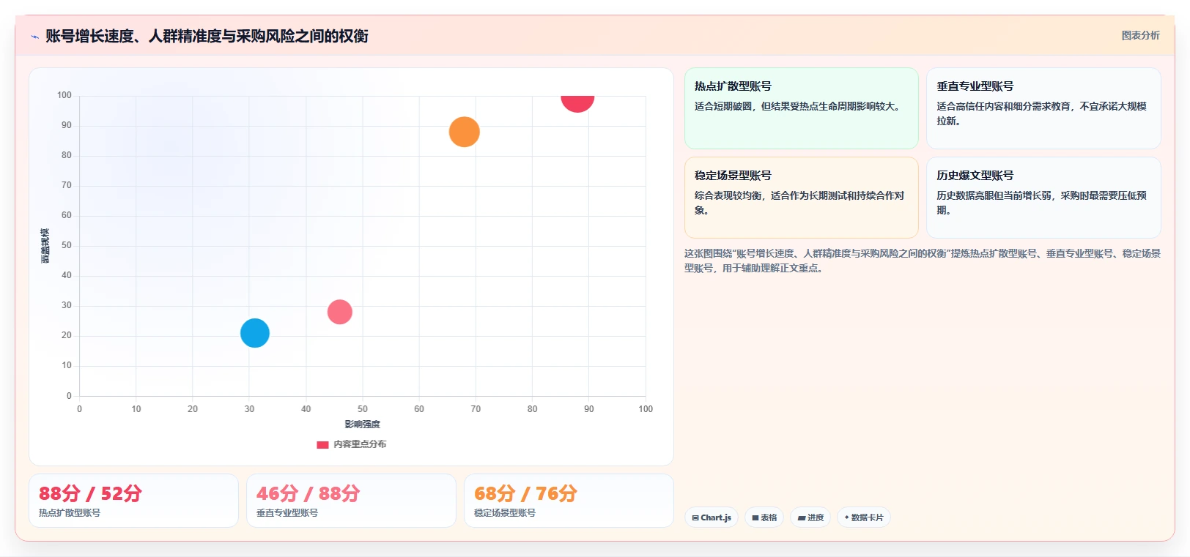Click the header icon beside the chart title

[34, 37]
